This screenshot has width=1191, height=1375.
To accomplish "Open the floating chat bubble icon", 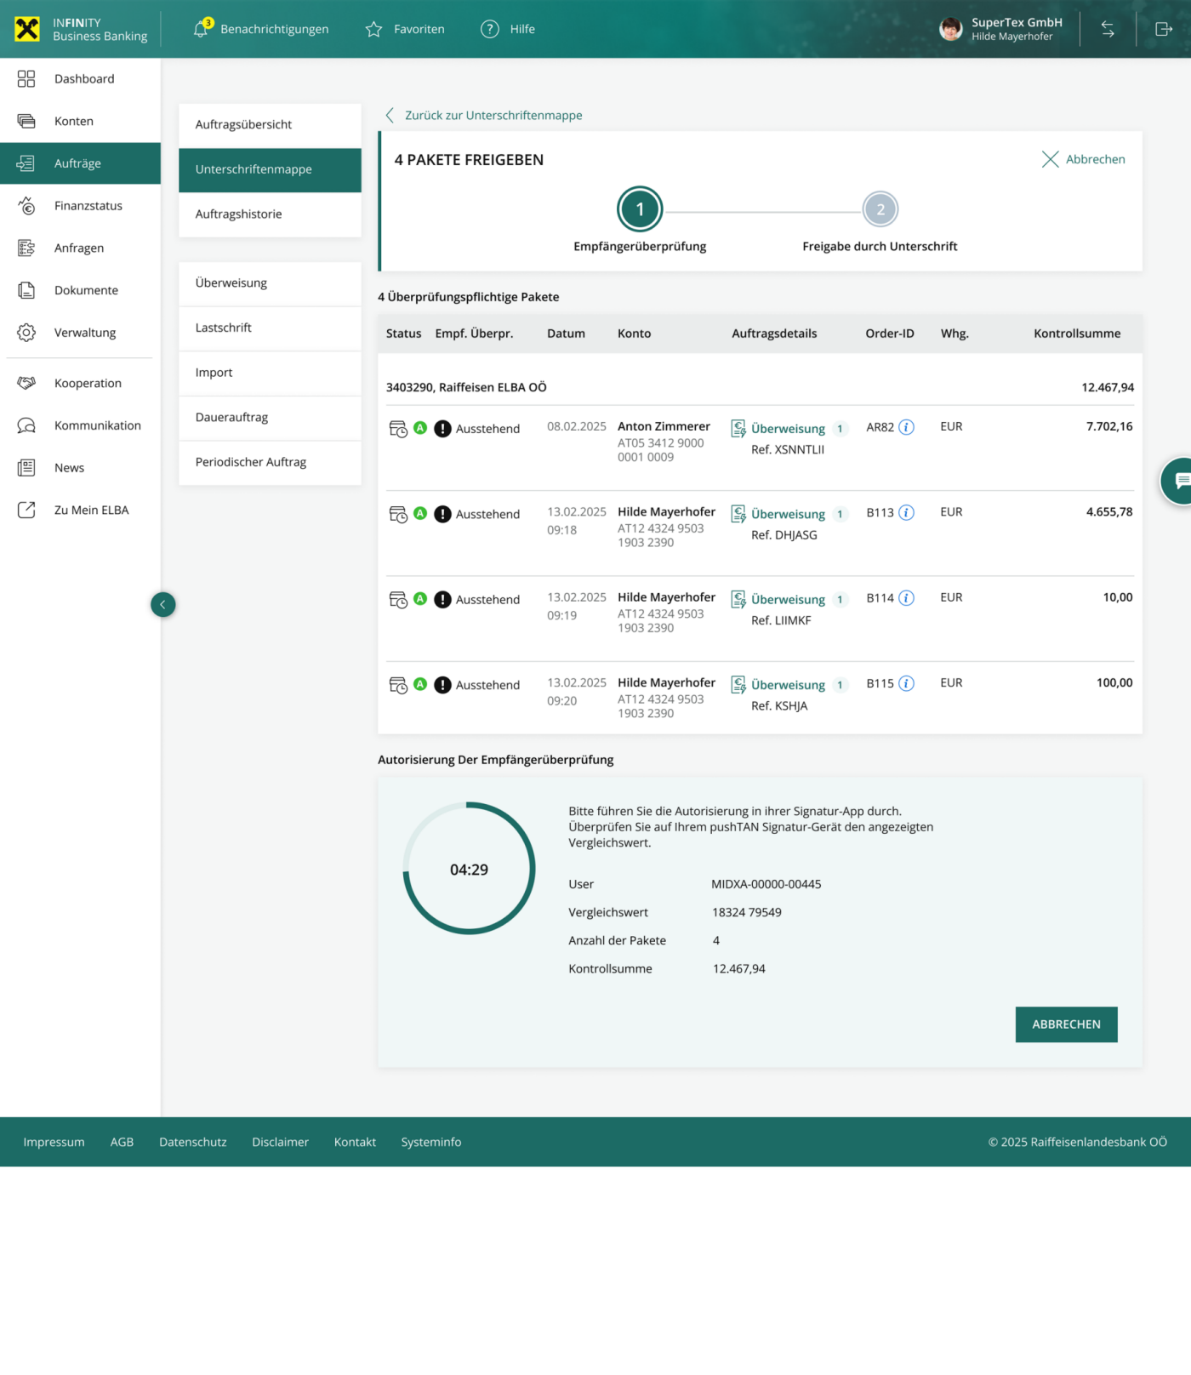I will pos(1179,481).
